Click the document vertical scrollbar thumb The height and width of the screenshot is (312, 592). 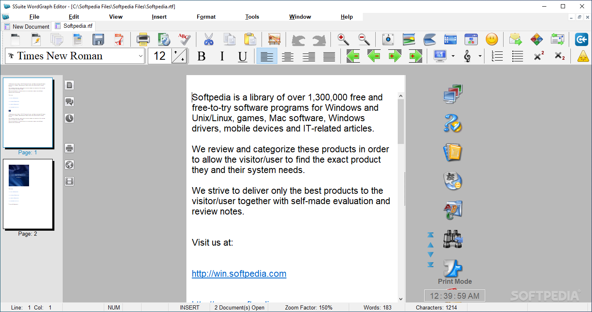click(401, 122)
